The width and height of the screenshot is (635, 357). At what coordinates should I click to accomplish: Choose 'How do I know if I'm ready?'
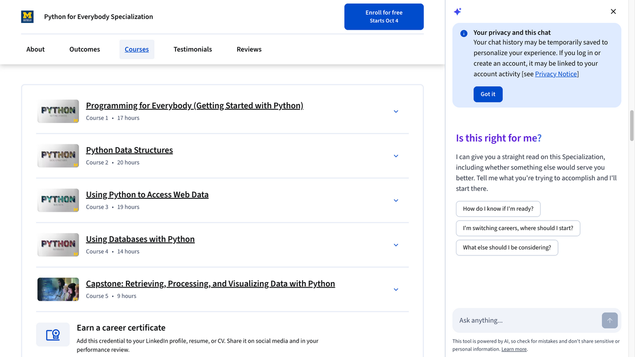[x=498, y=209]
